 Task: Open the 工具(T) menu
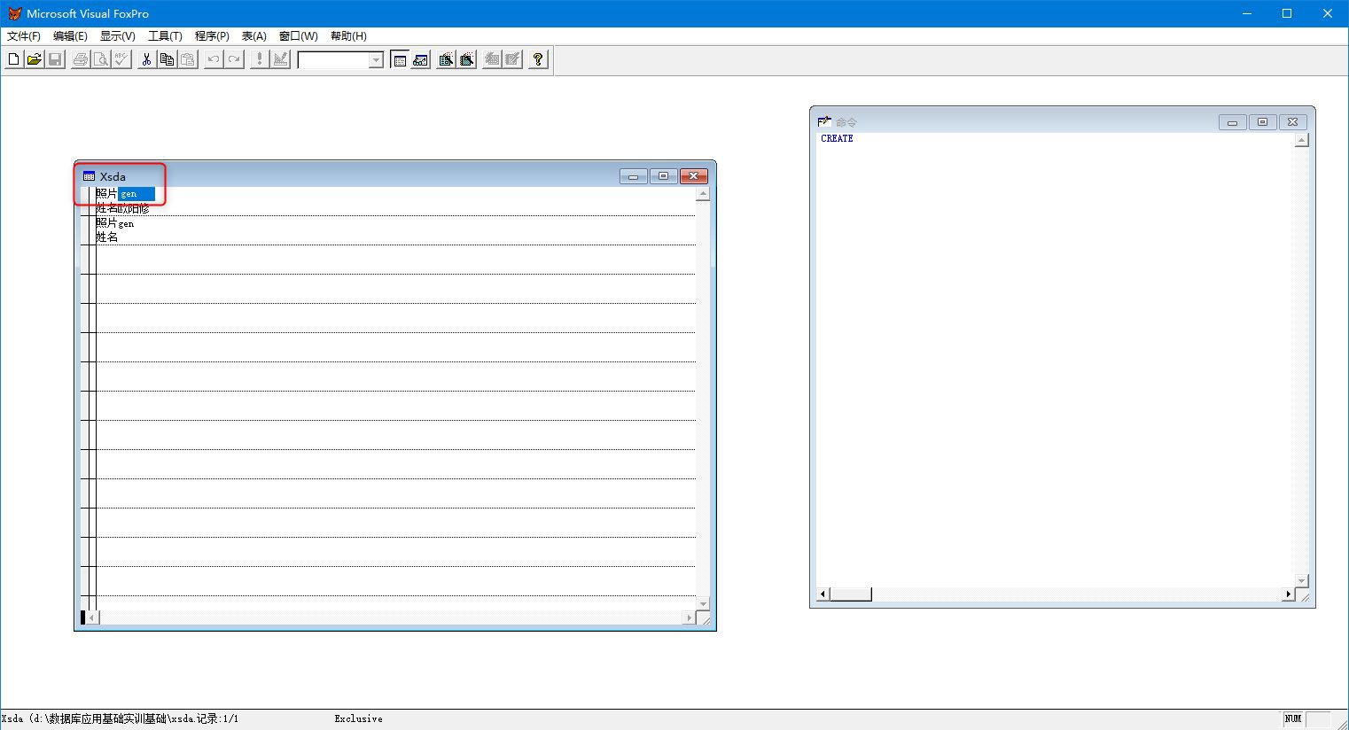(x=165, y=36)
